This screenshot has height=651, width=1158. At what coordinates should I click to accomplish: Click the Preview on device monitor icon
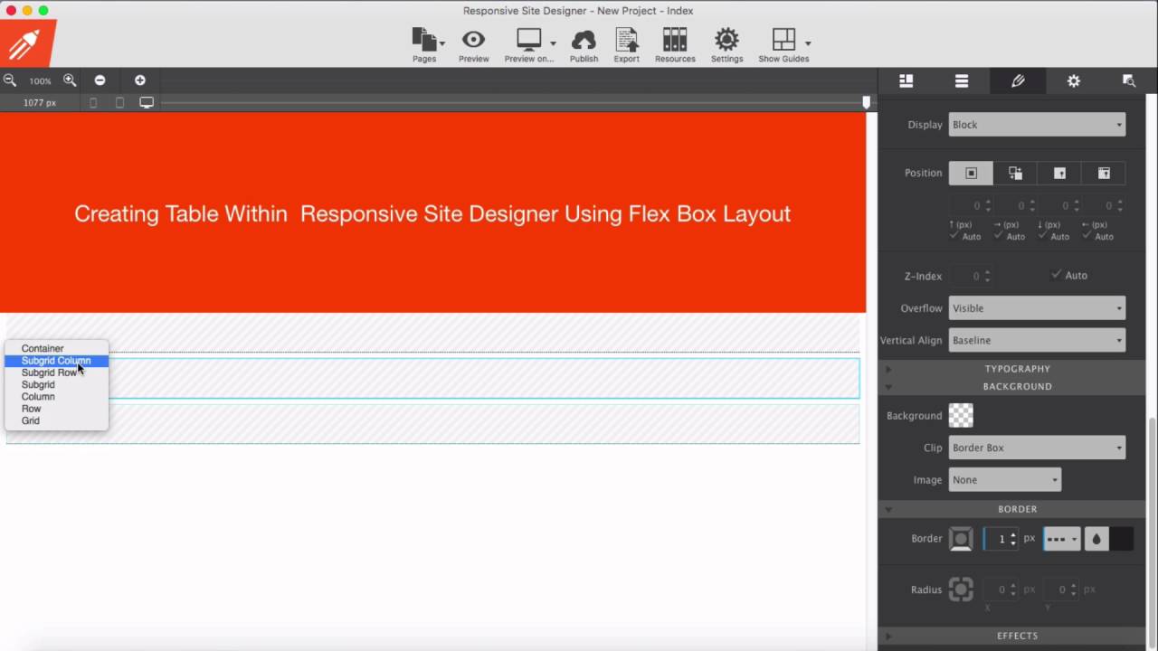click(528, 40)
